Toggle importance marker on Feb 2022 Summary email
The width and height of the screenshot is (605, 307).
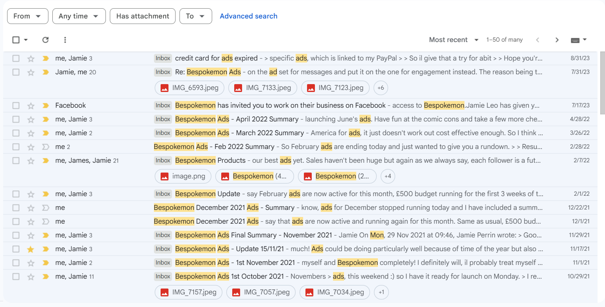click(46, 147)
